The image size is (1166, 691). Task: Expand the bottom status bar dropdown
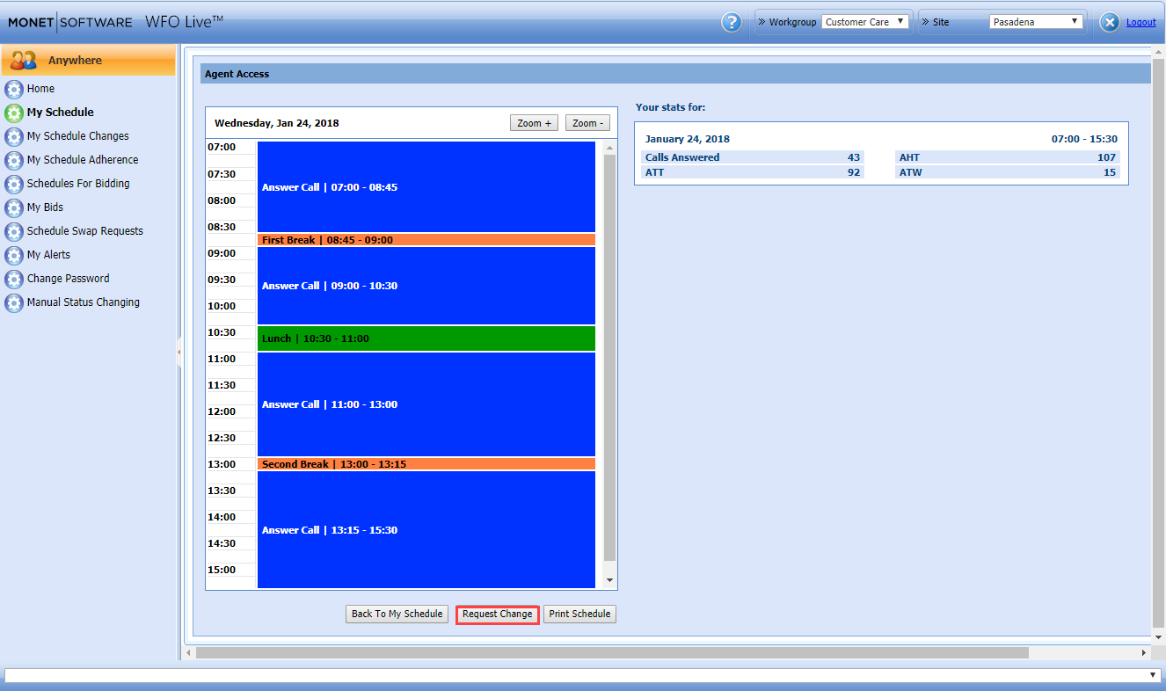pyautogui.click(x=1154, y=674)
